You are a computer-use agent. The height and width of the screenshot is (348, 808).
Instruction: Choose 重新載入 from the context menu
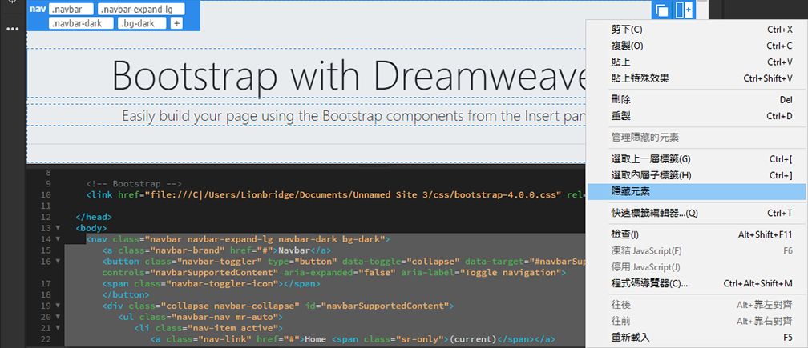coord(696,338)
